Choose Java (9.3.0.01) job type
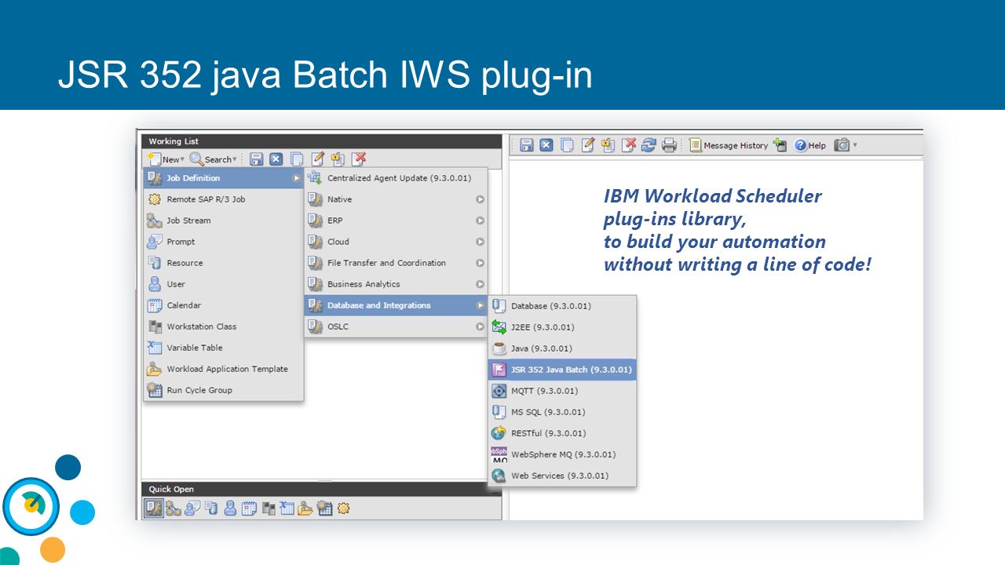 562,348
